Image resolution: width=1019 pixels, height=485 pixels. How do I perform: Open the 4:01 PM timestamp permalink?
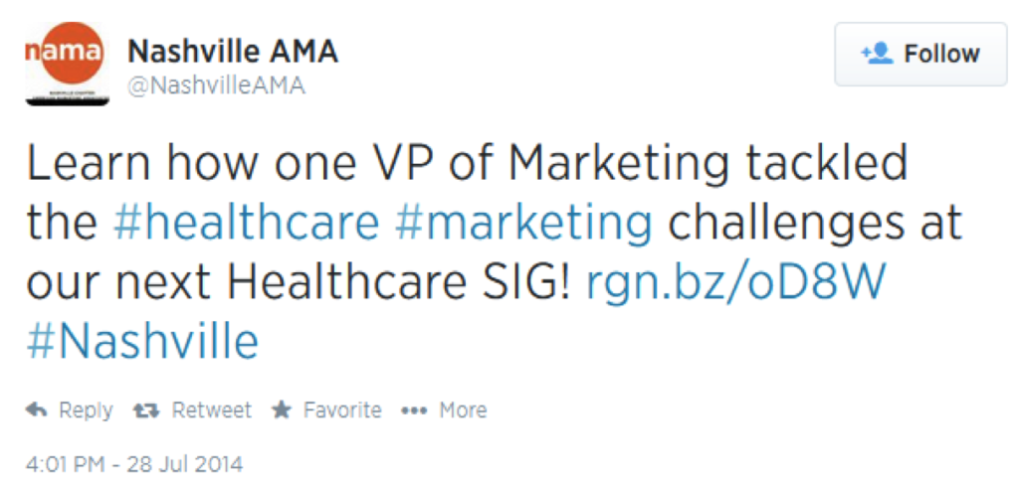coord(134,464)
